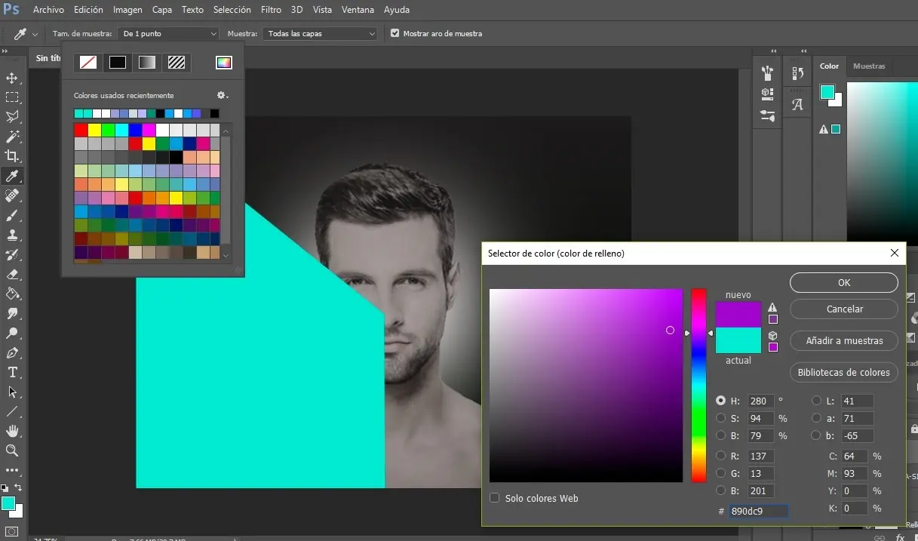Open the Muestra layers dropdown

click(x=319, y=34)
